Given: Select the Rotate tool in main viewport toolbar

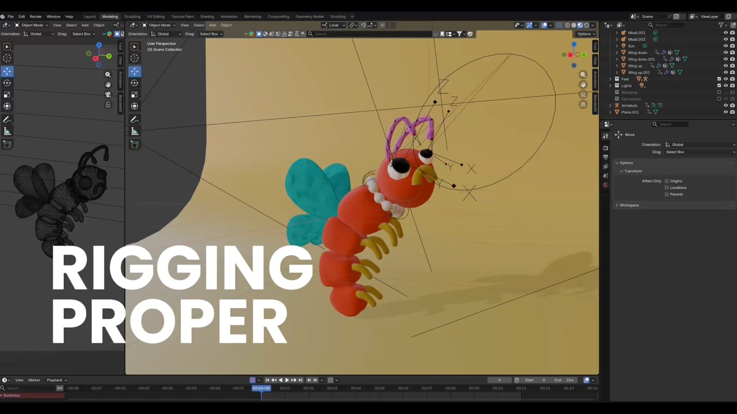Looking at the screenshot, I should [x=134, y=83].
